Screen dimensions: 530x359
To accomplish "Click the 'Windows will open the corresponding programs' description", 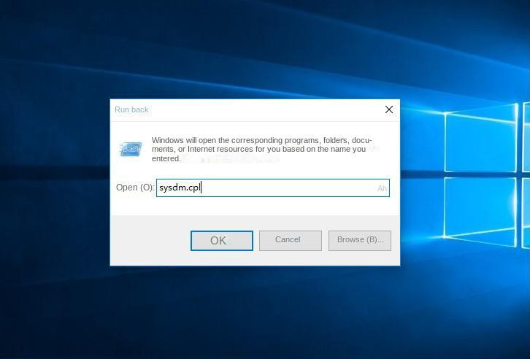I will click(x=261, y=150).
